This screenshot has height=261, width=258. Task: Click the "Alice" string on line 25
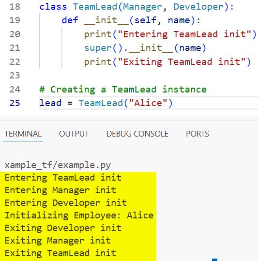tap(148, 103)
